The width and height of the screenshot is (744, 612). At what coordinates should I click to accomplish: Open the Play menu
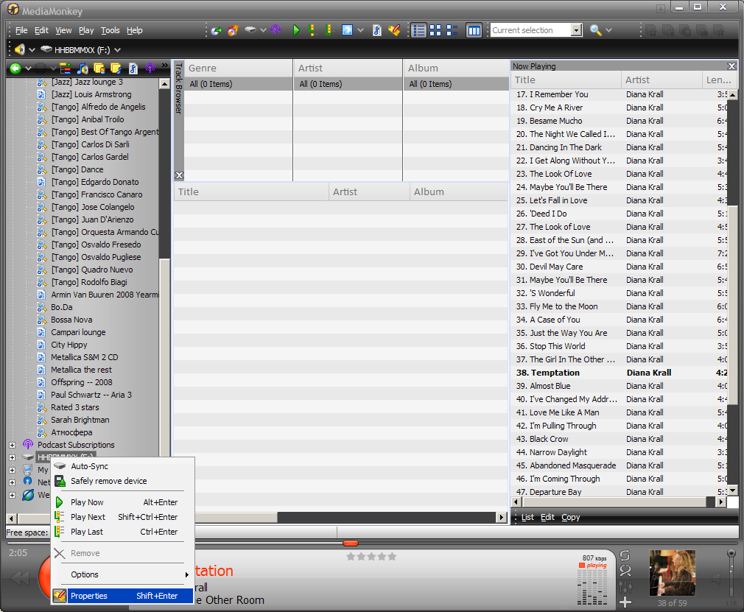(x=86, y=30)
